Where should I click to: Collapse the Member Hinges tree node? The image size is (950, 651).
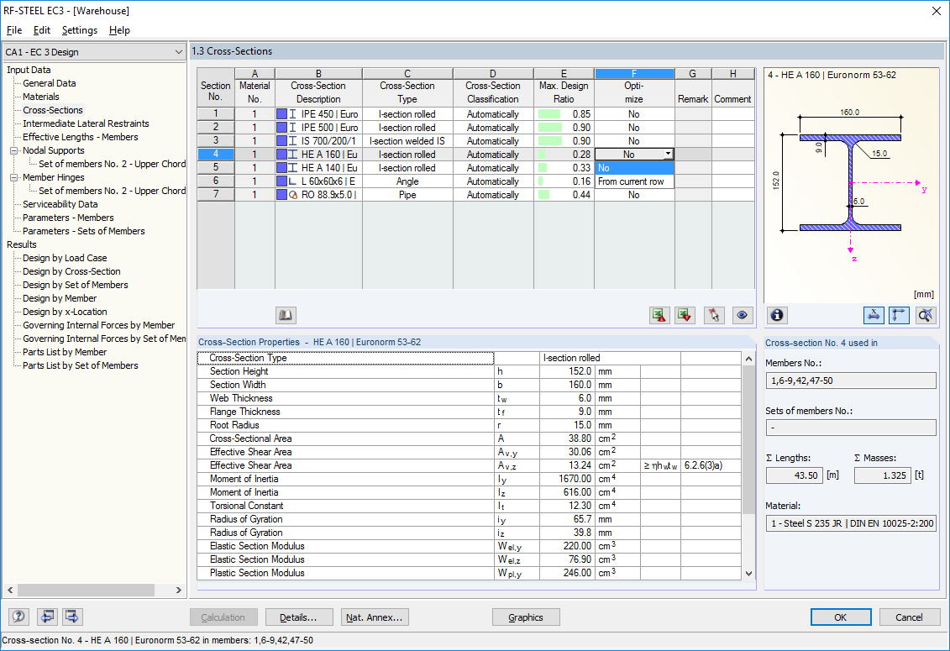13,177
